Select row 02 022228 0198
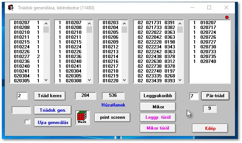This screenshot has width=242, height=143. (156, 42)
